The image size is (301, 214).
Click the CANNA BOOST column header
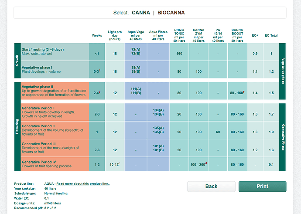[237, 35]
